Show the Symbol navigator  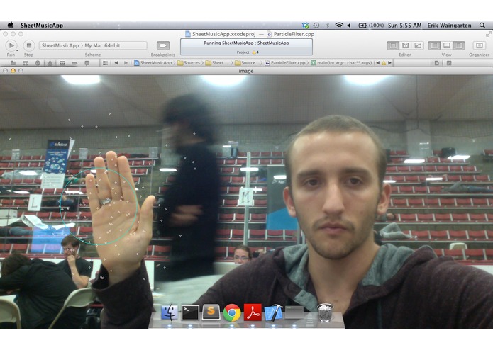tap(25, 63)
